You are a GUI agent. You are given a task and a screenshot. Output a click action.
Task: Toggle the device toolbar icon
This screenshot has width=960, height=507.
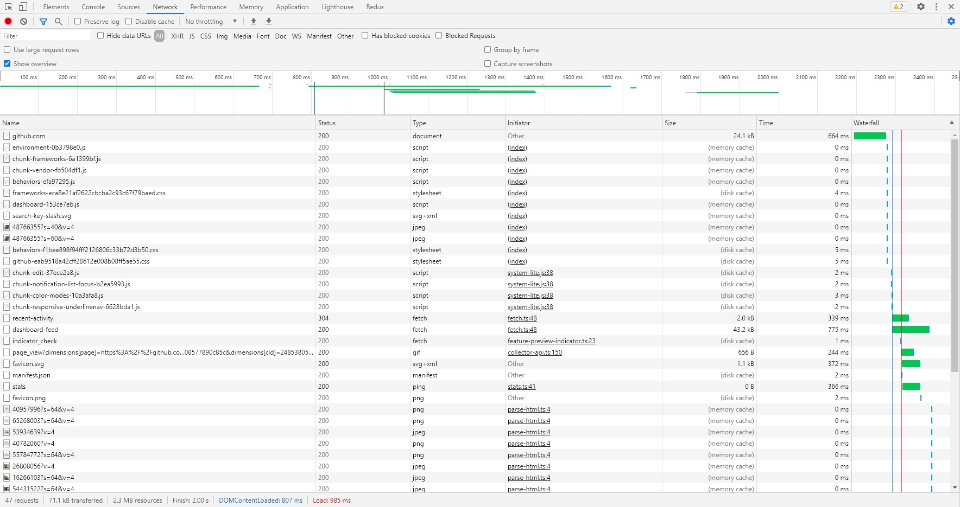pyautogui.click(x=23, y=7)
